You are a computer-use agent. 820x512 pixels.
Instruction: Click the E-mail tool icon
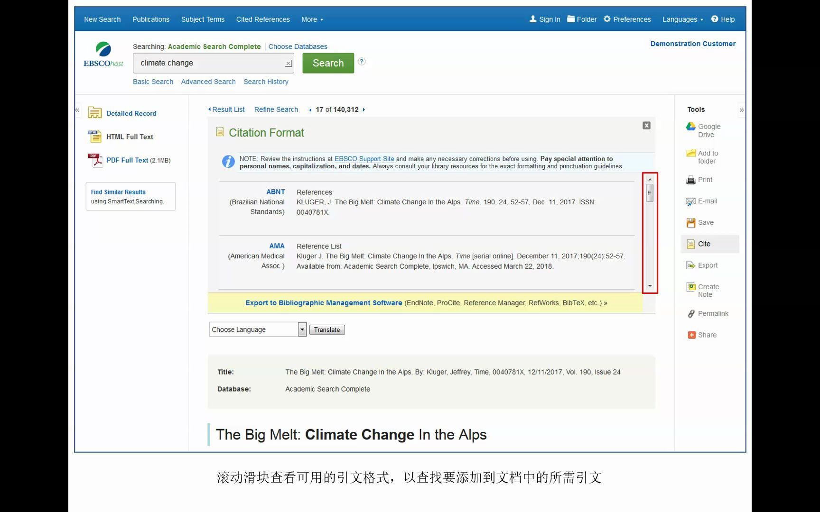click(x=691, y=201)
